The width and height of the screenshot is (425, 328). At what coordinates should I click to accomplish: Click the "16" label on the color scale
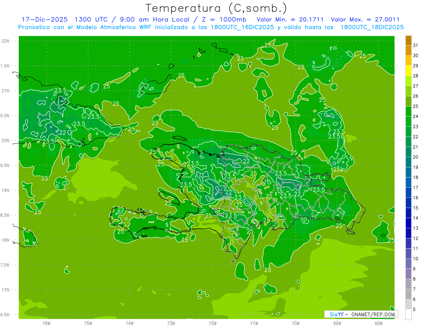click(x=416, y=197)
